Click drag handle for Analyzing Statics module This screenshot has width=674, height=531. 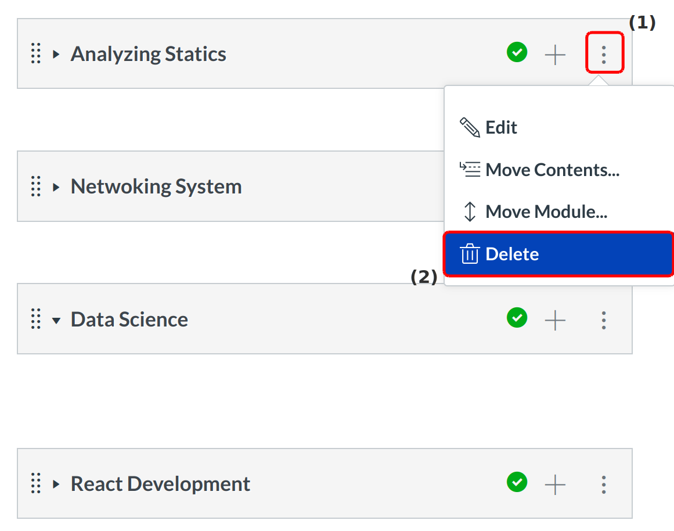point(36,54)
